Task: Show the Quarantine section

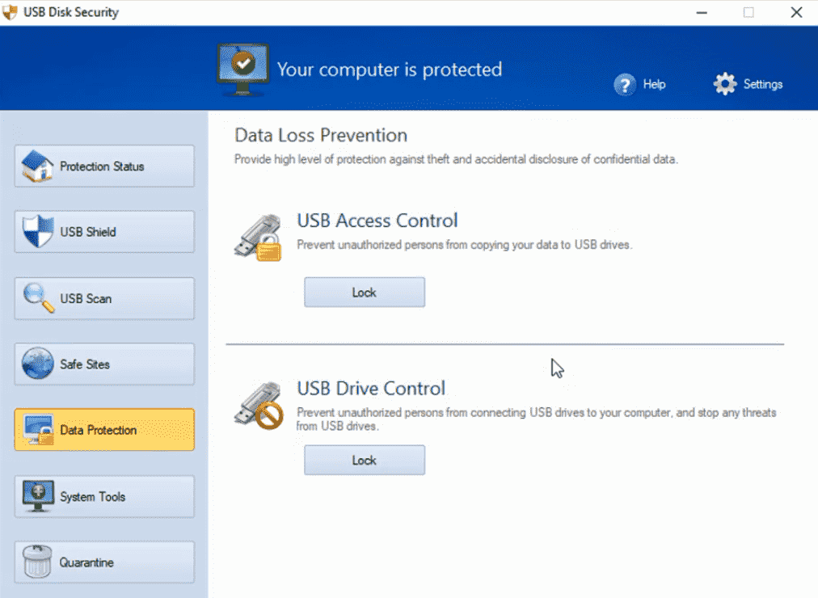Action: point(104,562)
